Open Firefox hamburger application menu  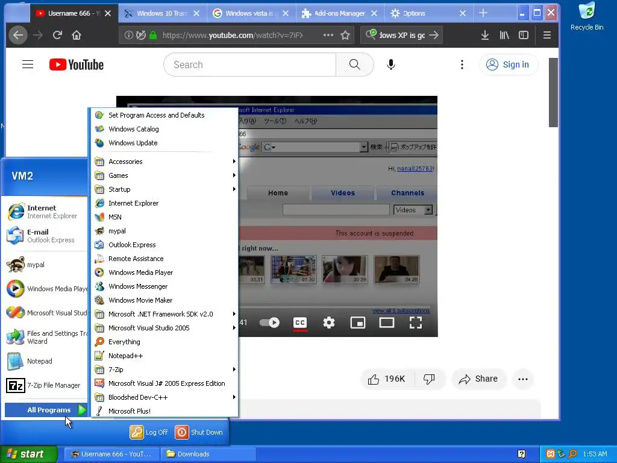click(x=547, y=35)
